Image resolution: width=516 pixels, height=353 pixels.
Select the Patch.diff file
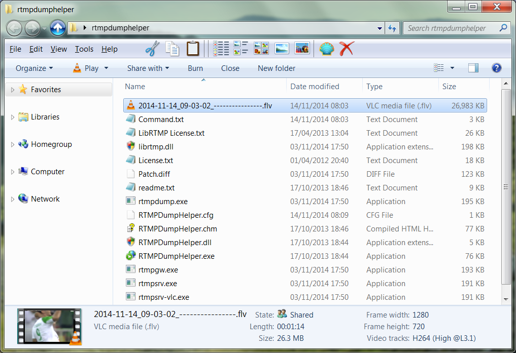pos(305,174)
